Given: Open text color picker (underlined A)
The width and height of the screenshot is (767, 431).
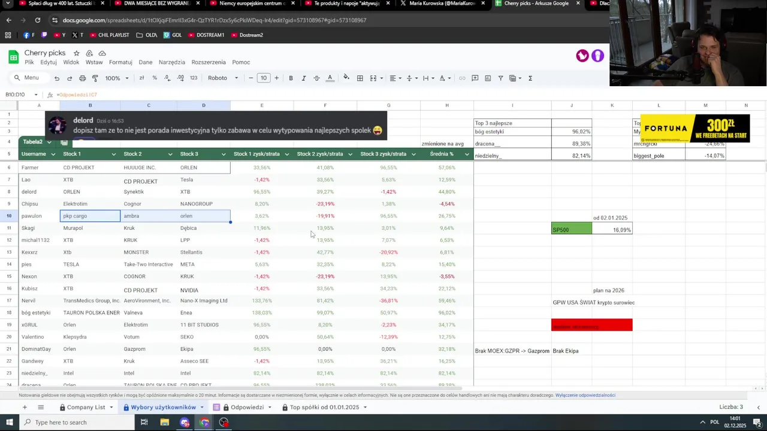Looking at the screenshot, I should (x=330, y=78).
